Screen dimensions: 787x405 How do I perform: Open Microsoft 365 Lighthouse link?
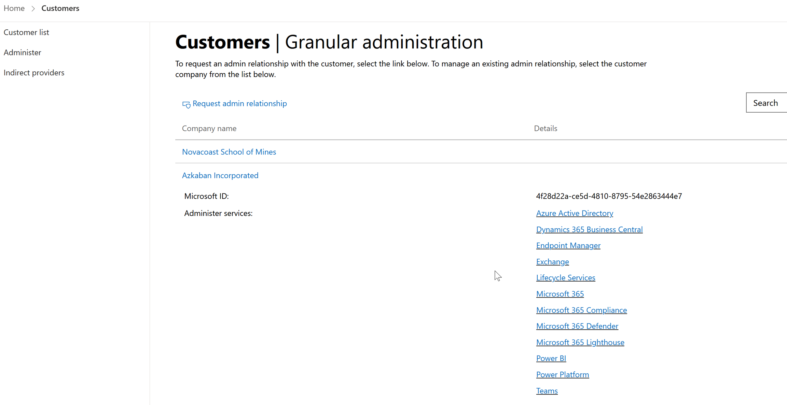click(580, 342)
